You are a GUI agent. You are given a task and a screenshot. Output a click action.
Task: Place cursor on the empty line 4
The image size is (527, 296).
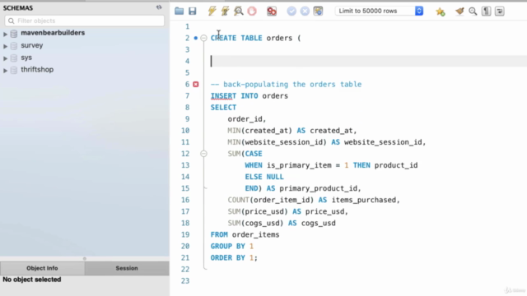(x=368, y=61)
